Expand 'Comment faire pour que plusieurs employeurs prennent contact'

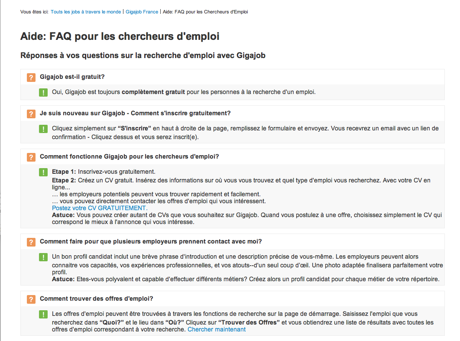tap(151, 241)
